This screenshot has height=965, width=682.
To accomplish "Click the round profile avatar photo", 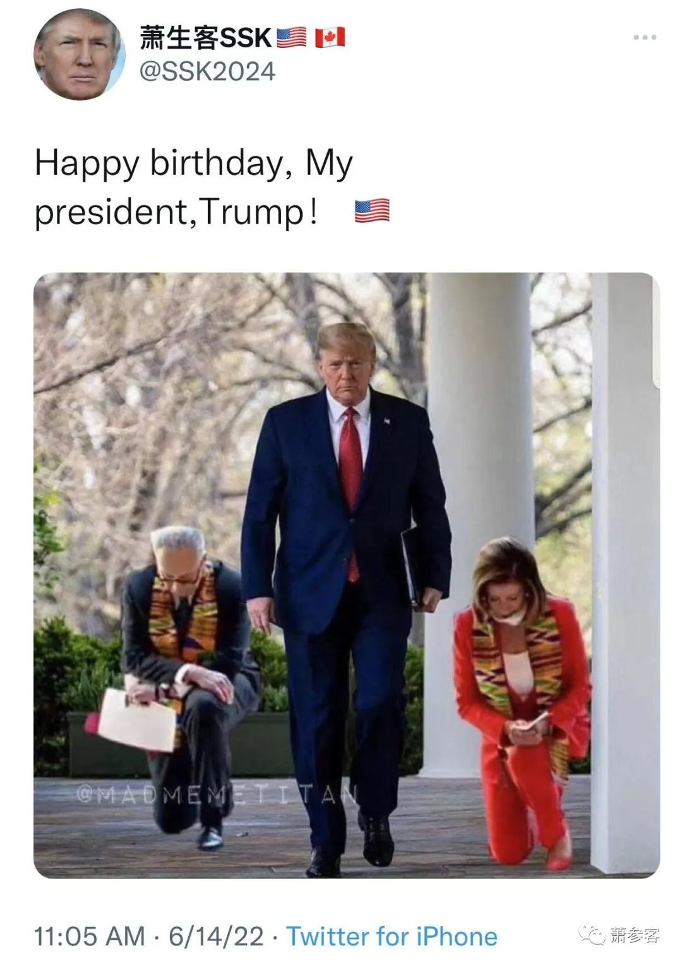I will [80, 56].
